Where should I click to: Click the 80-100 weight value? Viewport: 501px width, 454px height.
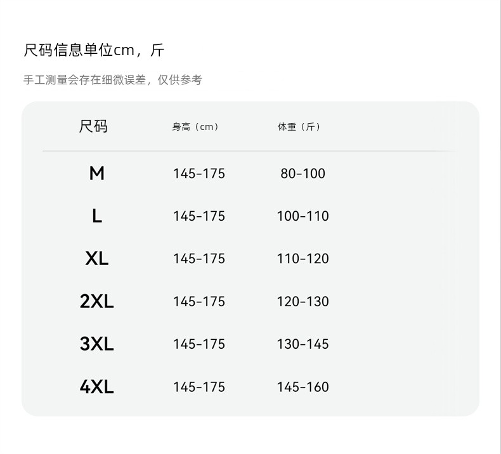[x=303, y=174]
